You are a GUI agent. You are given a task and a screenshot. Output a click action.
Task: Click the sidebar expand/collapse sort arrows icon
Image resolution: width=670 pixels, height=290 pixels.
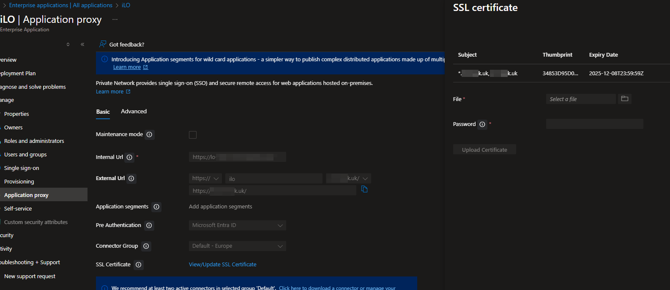(68, 44)
